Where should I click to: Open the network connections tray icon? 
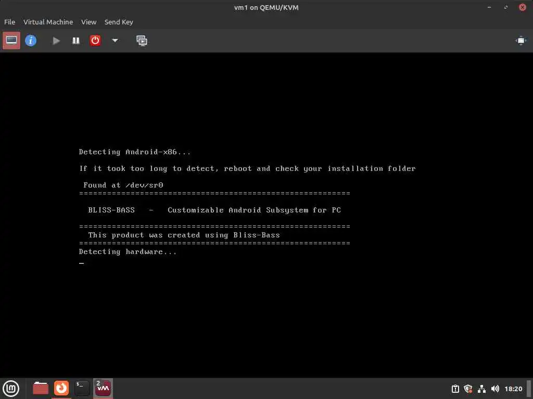pyautogui.click(x=481, y=389)
